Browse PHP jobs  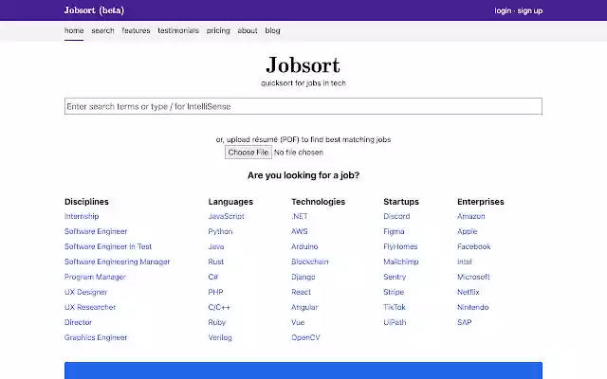coord(215,292)
